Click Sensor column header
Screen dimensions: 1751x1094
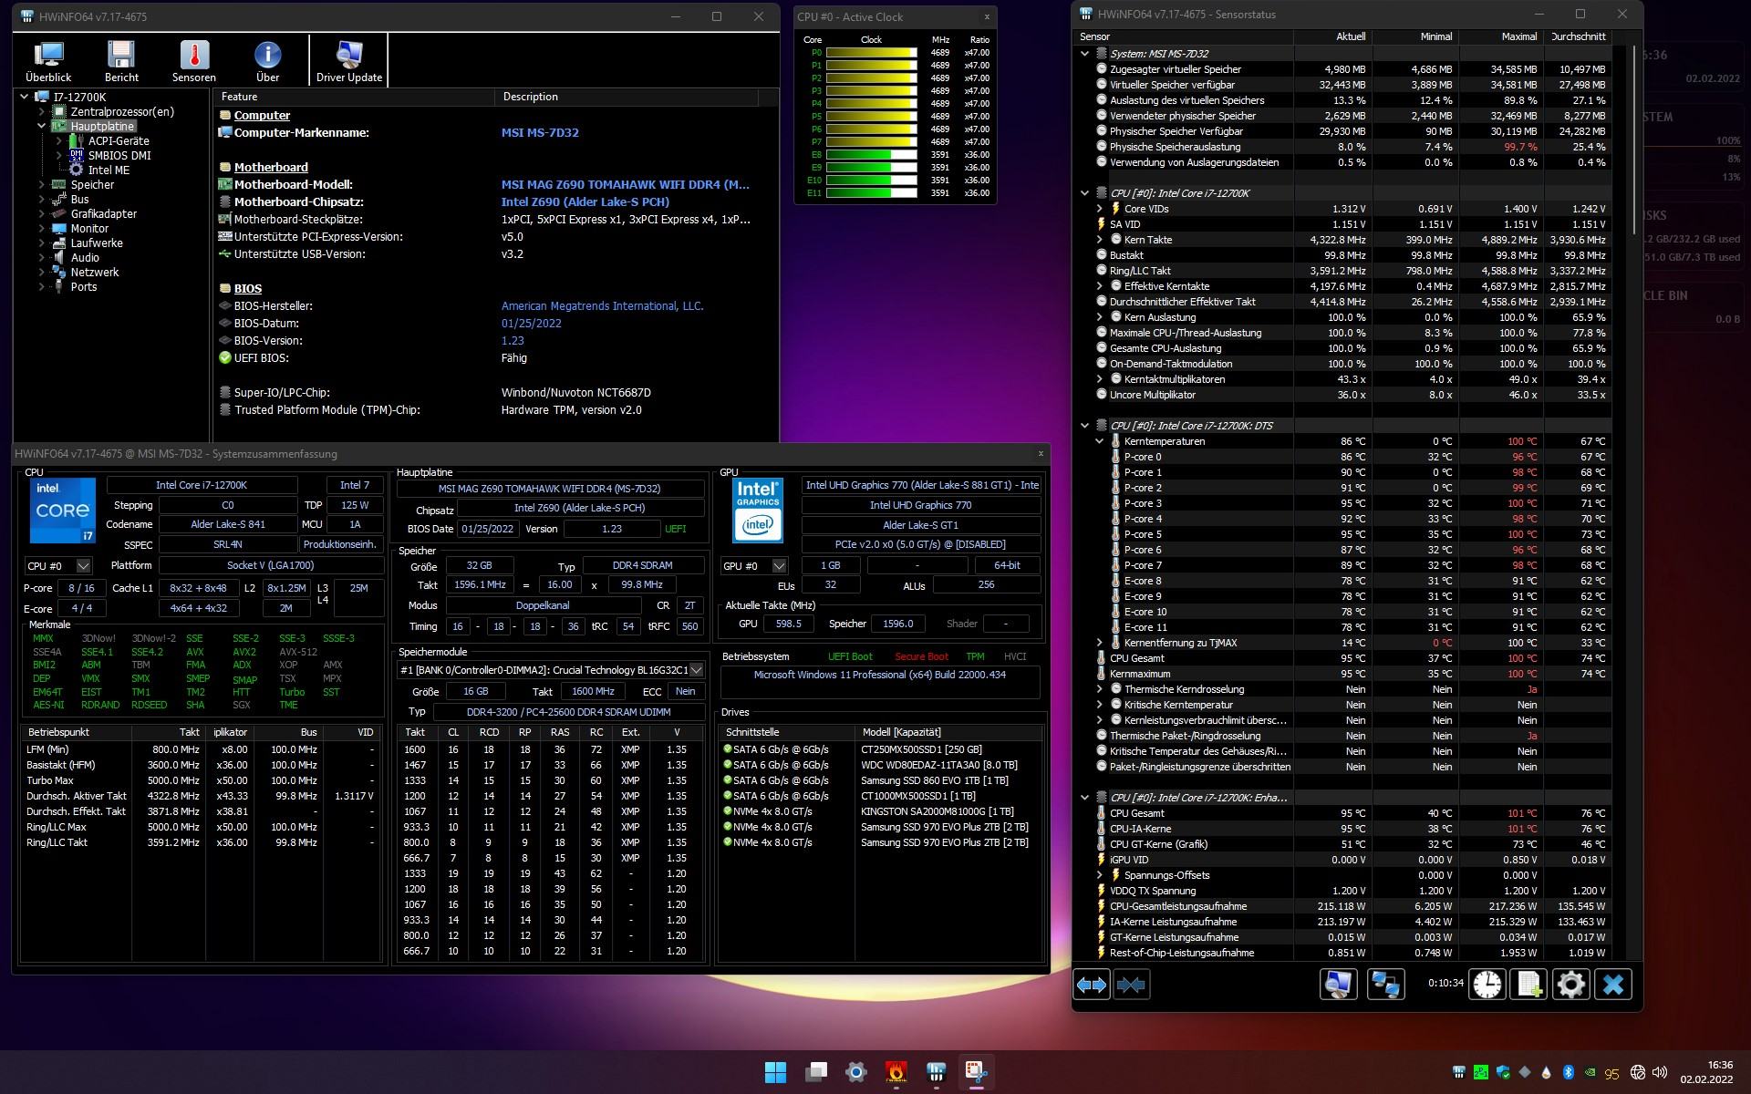1183,36
